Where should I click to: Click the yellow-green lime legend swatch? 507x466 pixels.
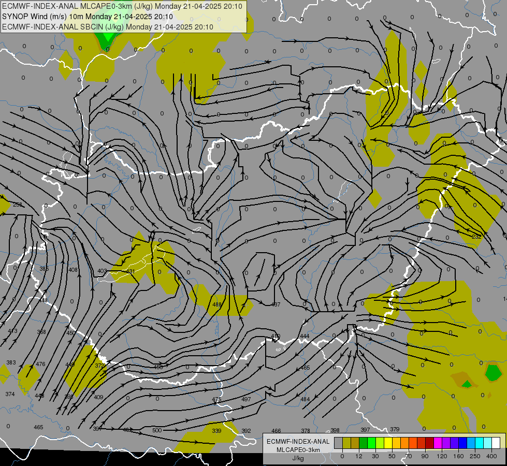(380, 443)
